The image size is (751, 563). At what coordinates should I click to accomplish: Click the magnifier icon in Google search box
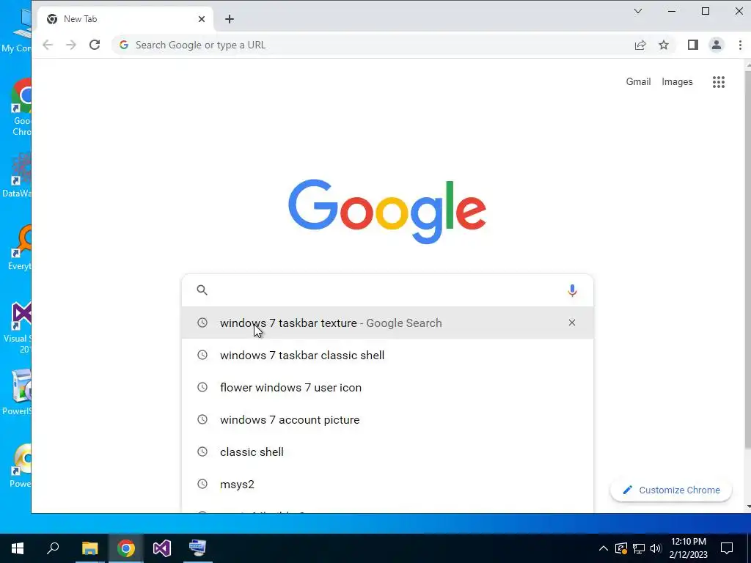202,290
